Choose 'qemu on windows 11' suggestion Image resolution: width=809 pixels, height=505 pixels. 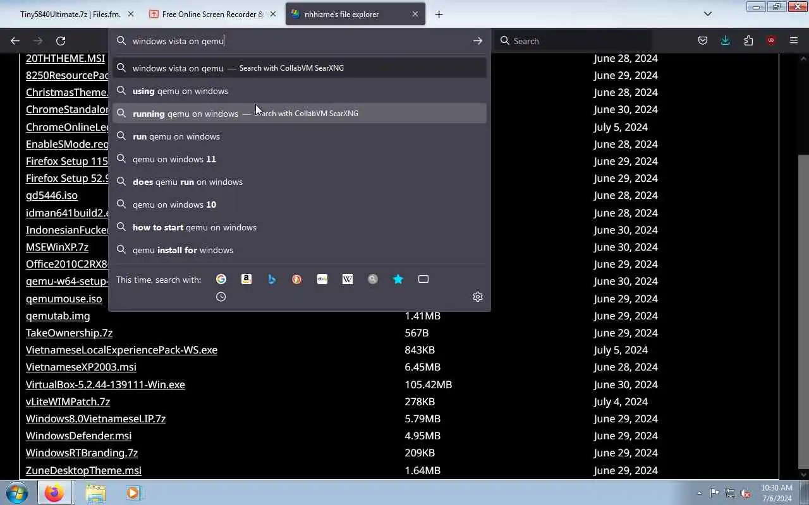click(x=300, y=159)
